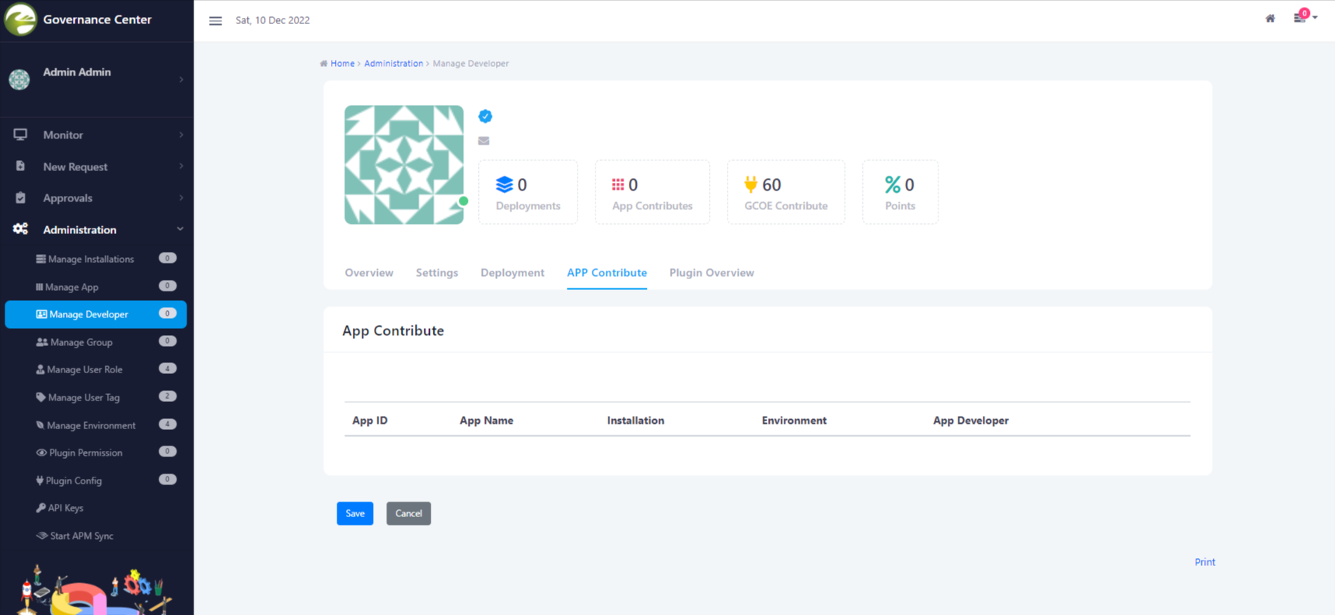Open API Keys in sidebar
This screenshot has width=1335, height=615.
click(x=65, y=508)
